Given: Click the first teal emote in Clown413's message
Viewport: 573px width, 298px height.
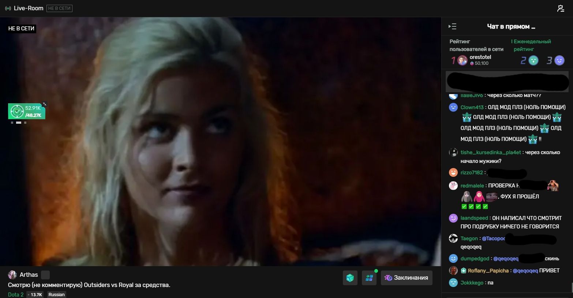Looking at the screenshot, I should pos(467,117).
